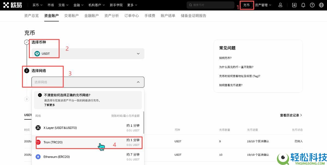Open the notifications bell icon

click(x=304, y=5)
